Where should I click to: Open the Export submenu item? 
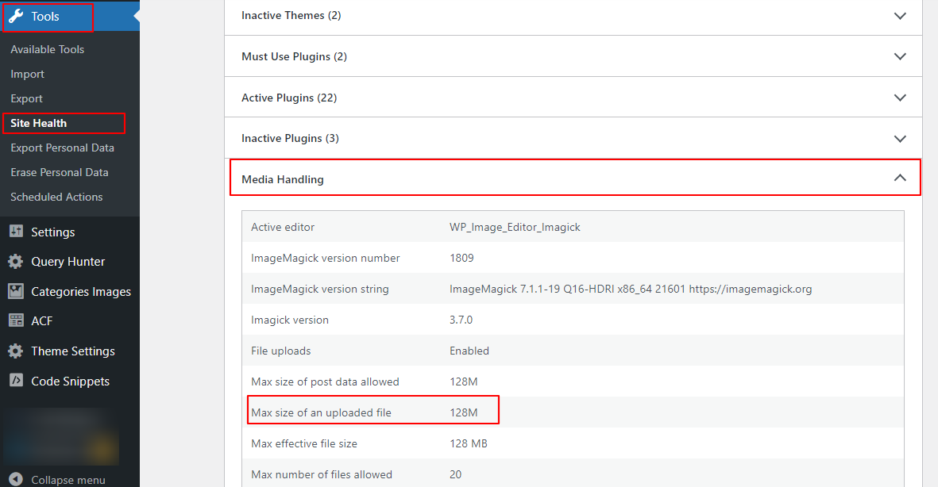pyautogui.click(x=26, y=98)
